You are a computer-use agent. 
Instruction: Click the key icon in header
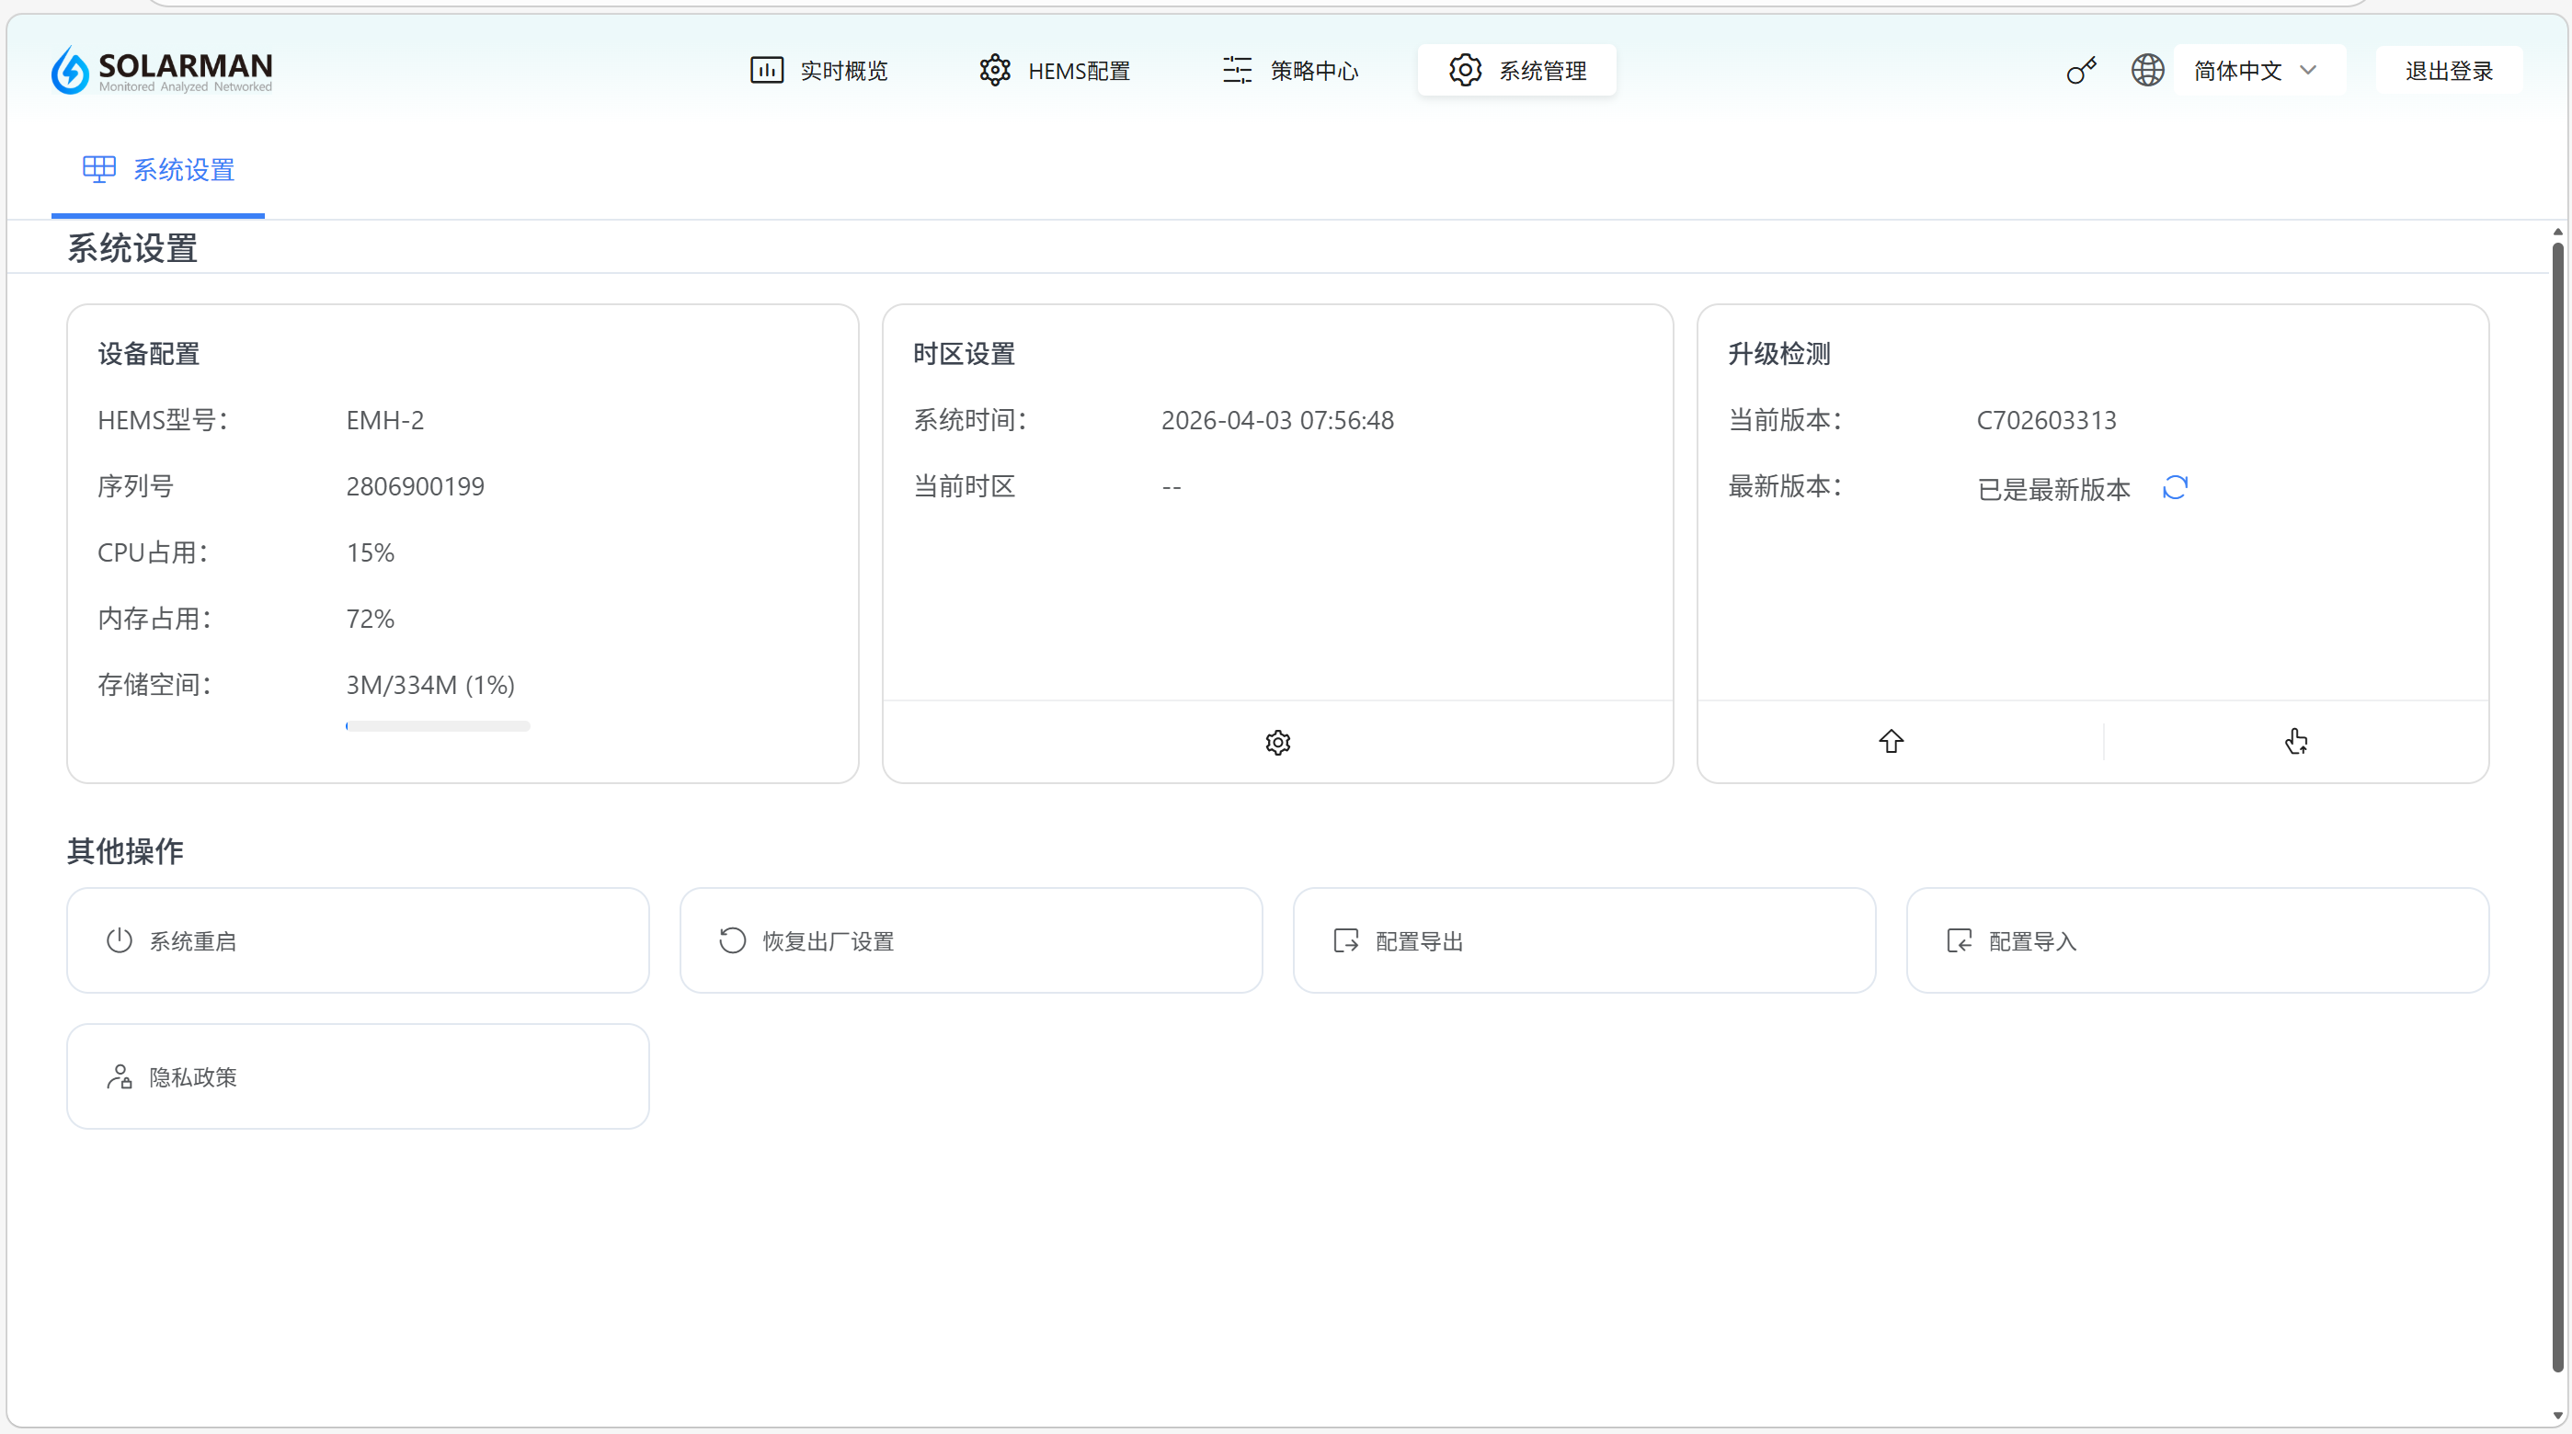click(x=2081, y=71)
